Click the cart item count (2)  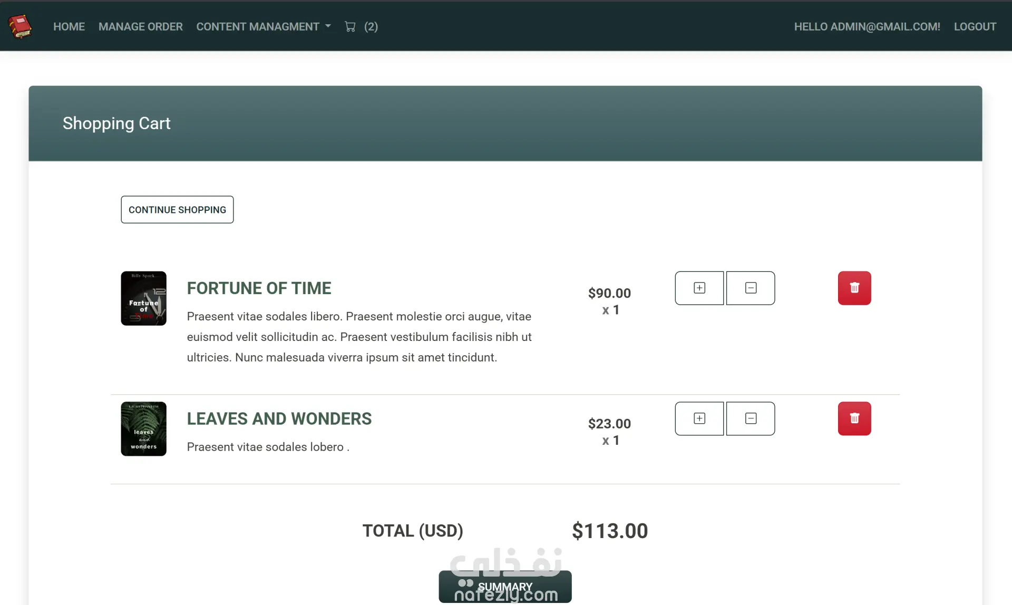[x=371, y=26]
